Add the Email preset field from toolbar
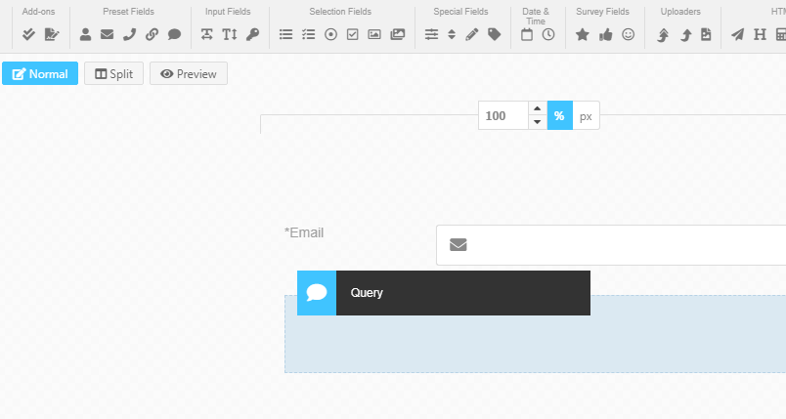The height and width of the screenshot is (419, 786). click(107, 34)
